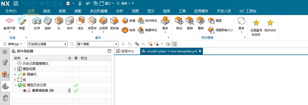Open the resource bar settings gear
This screenshot has height=105, width=308.
coord(5,52)
